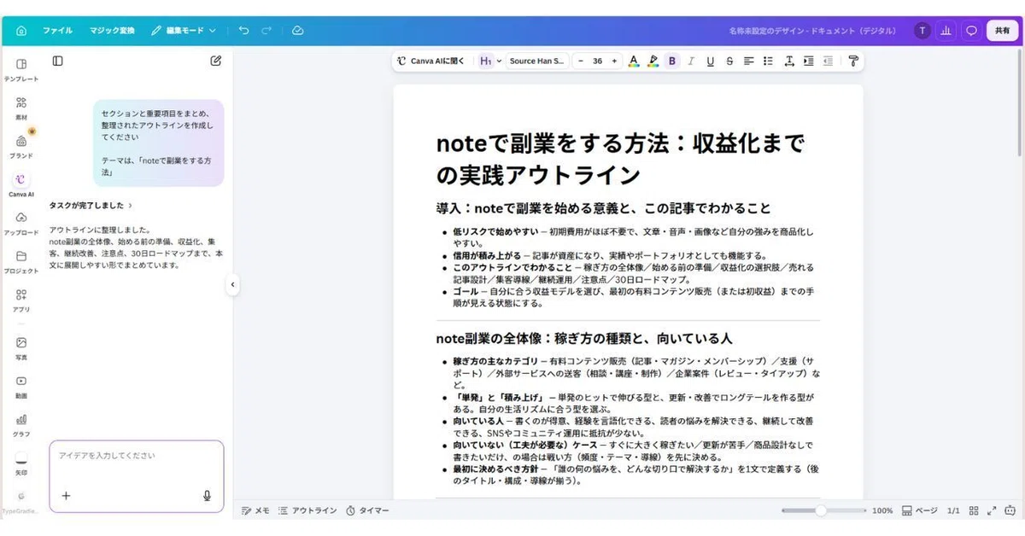1025x536 pixels.
Task: Open アップロード in the sidebar
Action: click(x=21, y=224)
